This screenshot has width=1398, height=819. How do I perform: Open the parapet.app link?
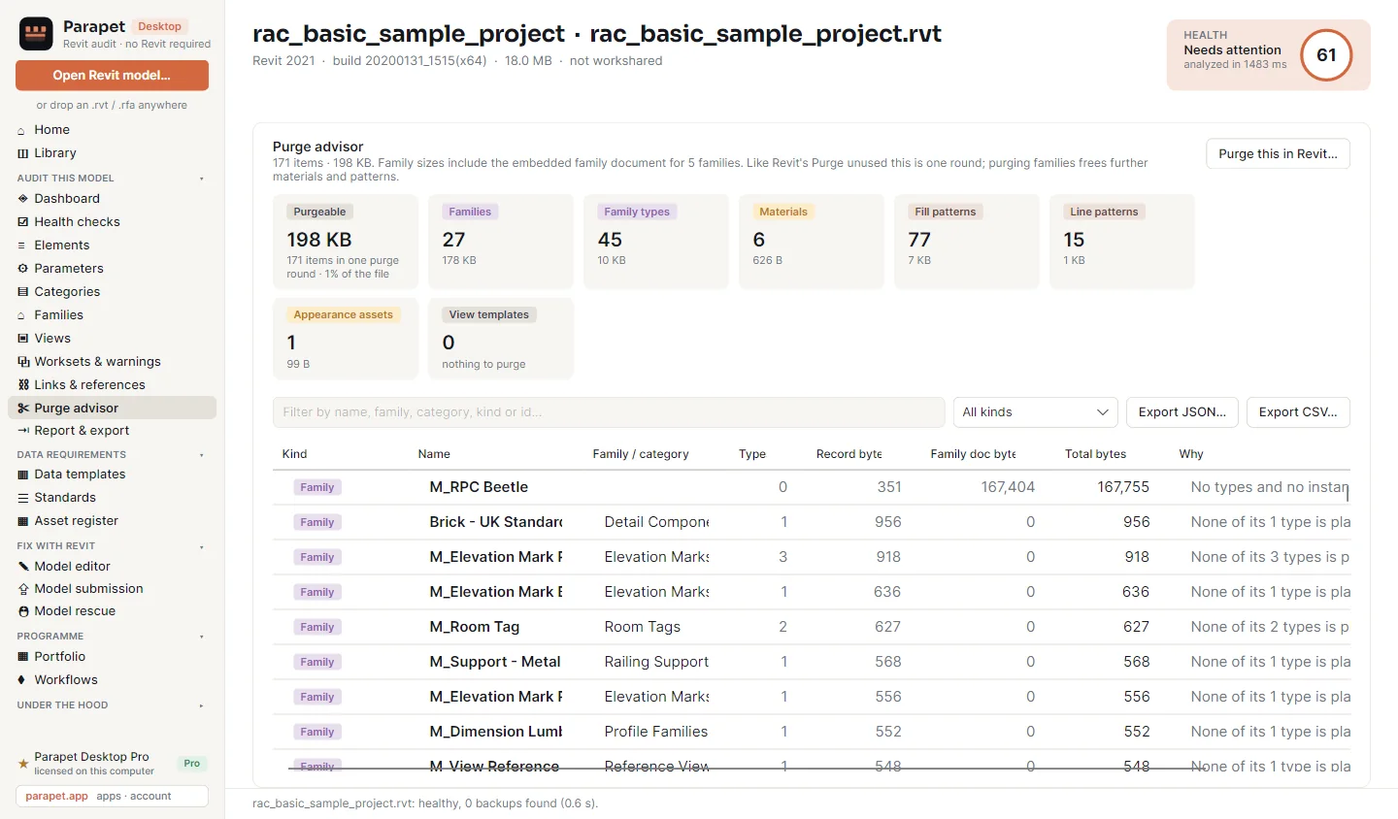tap(56, 797)
